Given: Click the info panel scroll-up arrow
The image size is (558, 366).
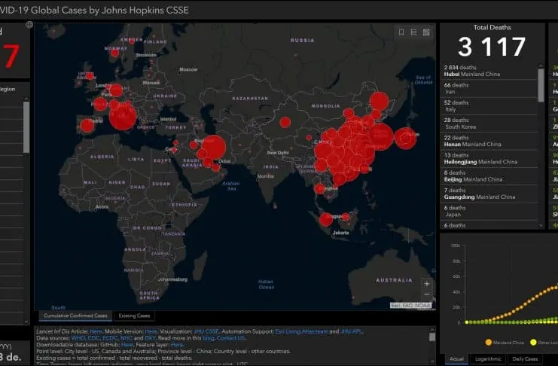Looking at the screenshot, I should click(x=432, y=330).
